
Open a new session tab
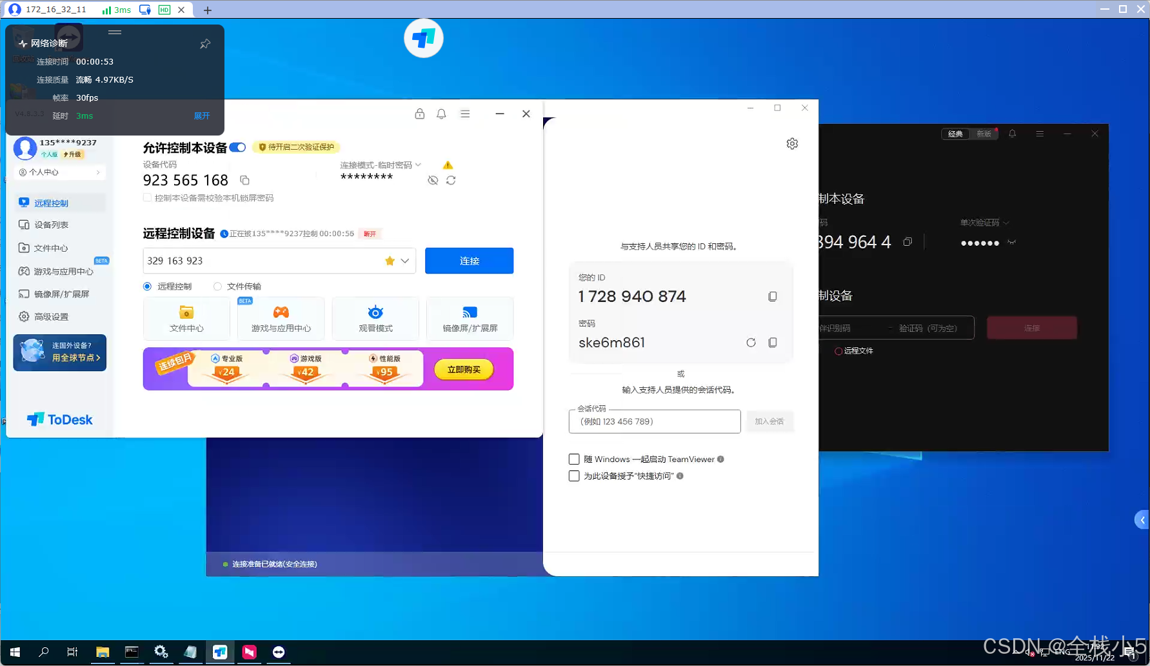[207, 10]
